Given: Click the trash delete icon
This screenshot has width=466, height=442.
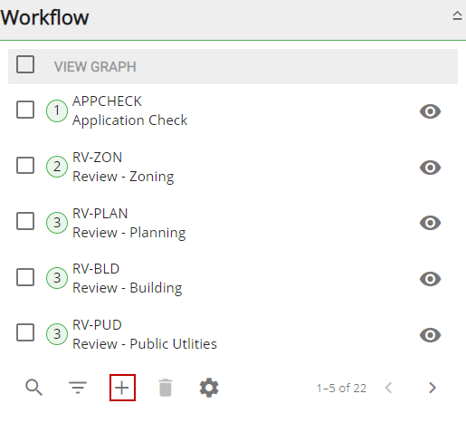Looking at the screenshot, I should coord(166,388).
